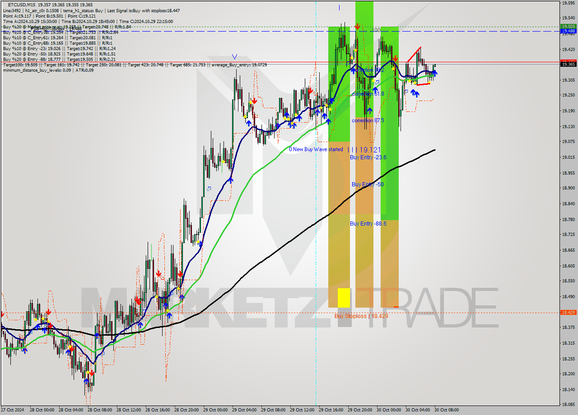Click the 'Target100: 19.505' targets line
The image size is (578, 415).
pos(135,65)
